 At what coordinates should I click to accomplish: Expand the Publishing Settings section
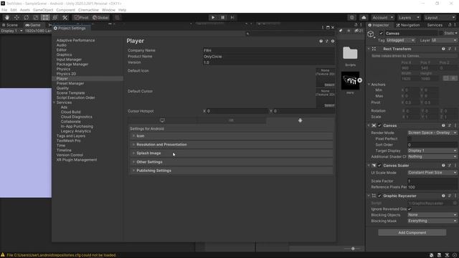(x=231, y=171)
